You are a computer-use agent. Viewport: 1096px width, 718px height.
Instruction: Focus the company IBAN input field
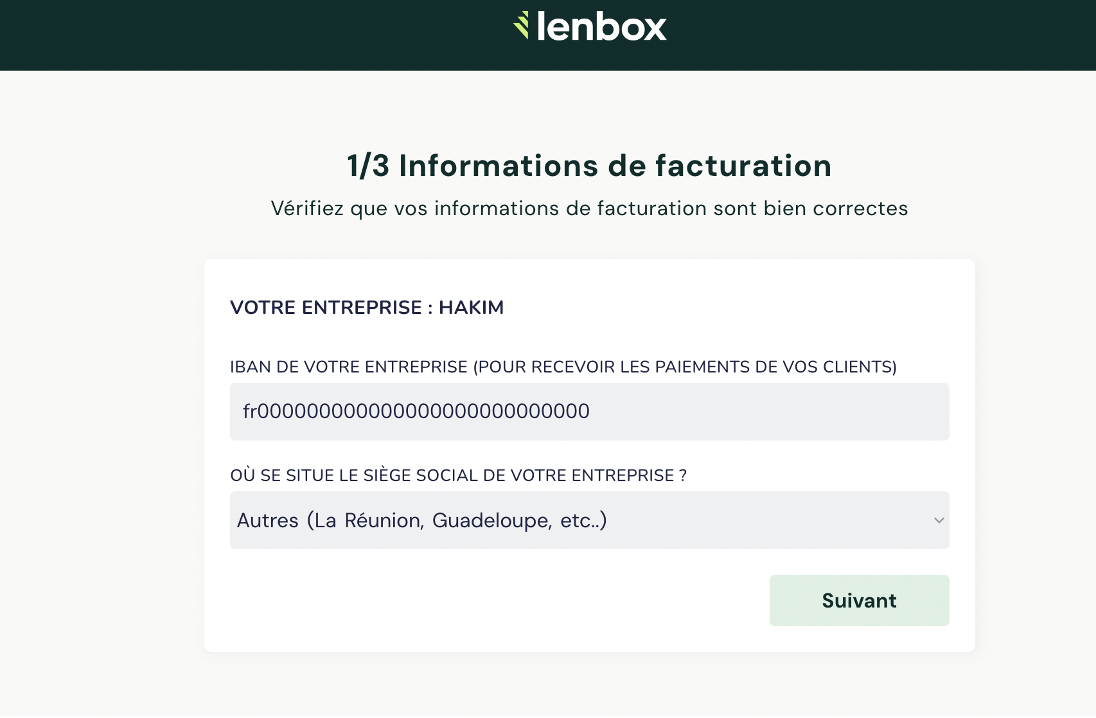click(589, 412)
